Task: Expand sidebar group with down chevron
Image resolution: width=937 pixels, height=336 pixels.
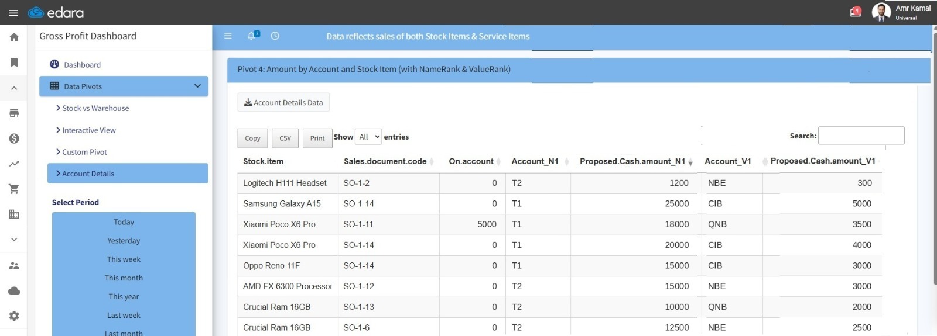Action: [14, 240]
